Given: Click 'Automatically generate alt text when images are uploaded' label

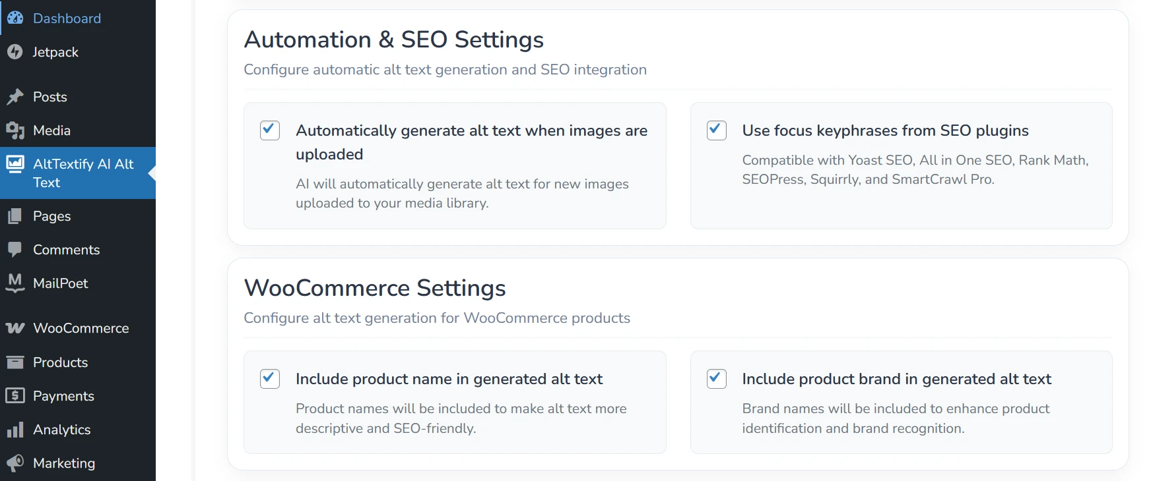Looking at the screenshot, I should pyautogui.click(x=472, y=142).
